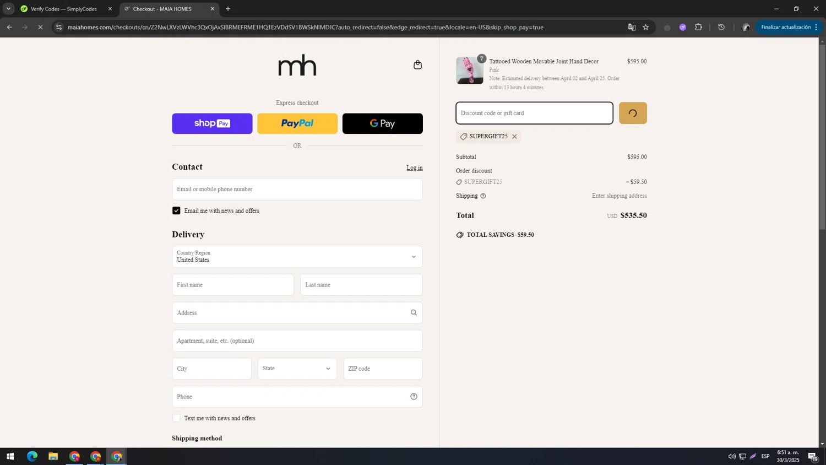Click the ESP language indicator in taskbar
The height and width of the screenshot is (465, 826).
[x=765, y=457]
